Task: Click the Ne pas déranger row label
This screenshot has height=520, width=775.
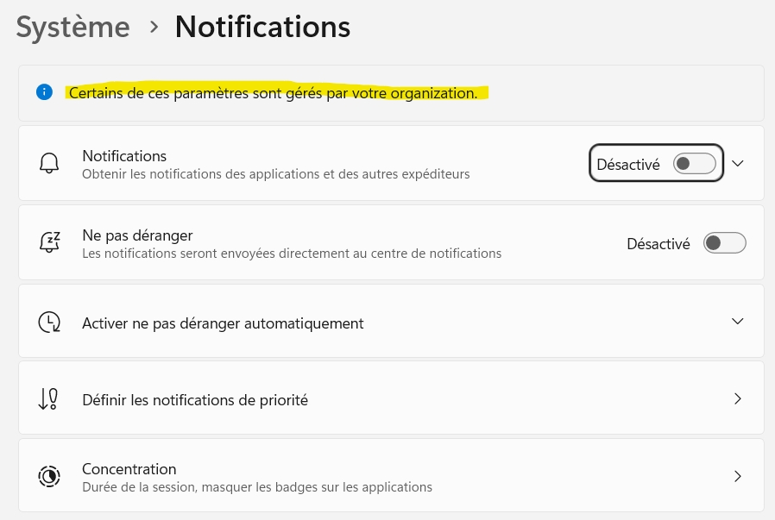Action: (137, 235)
